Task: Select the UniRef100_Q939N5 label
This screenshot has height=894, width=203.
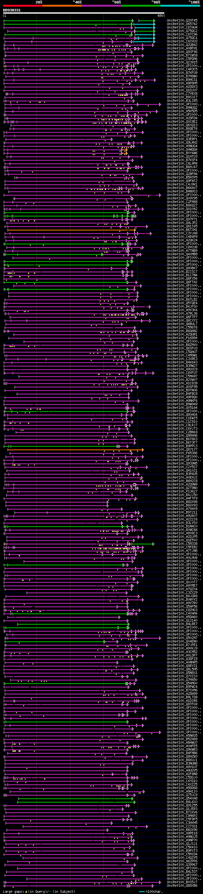Action: (182, 464)
